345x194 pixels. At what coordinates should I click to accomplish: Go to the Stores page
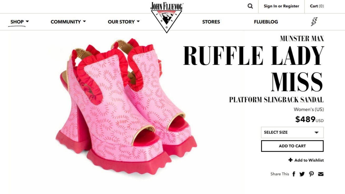coord(211,22)
